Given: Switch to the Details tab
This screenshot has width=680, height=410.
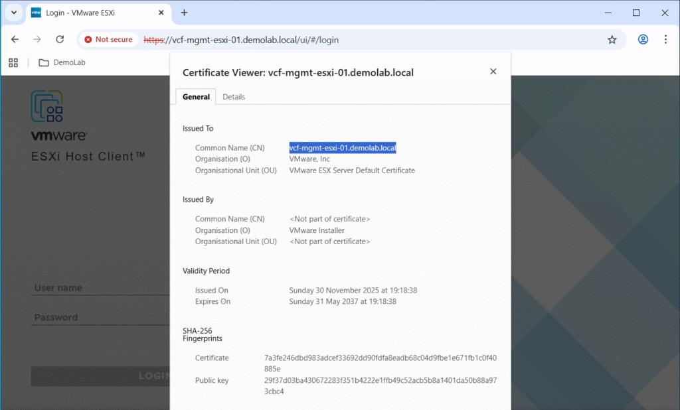Looking at the screenshot, I should [x=234, y=97].
